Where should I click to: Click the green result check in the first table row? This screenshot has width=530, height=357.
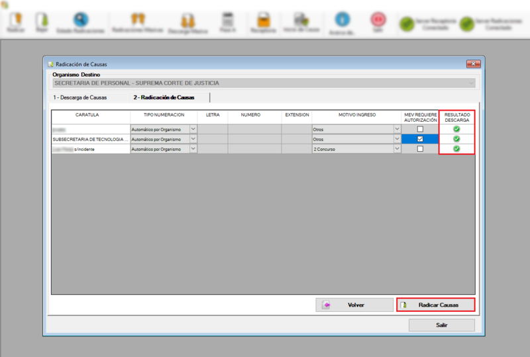coord(456,129)
